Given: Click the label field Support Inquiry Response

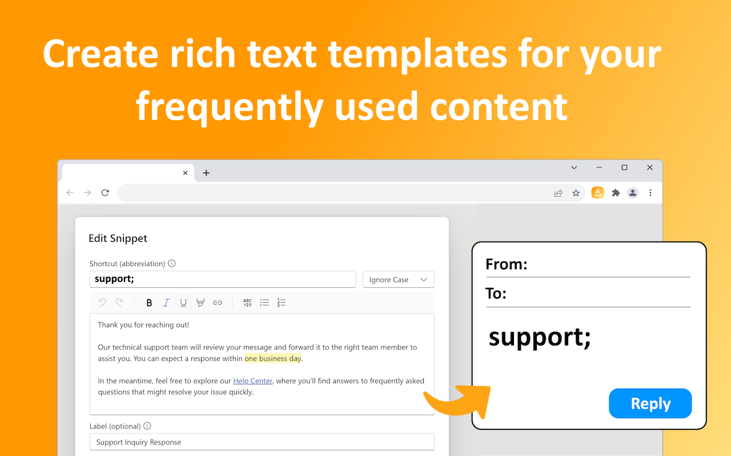Looking at the screenshot, I should point(262,442).
